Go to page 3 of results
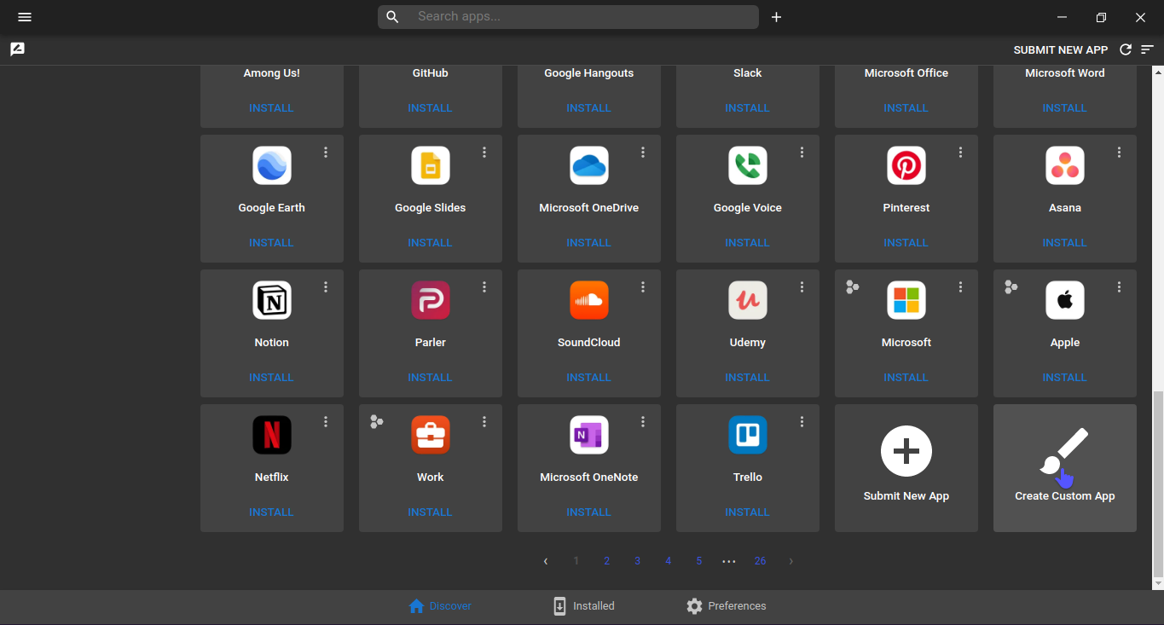Image resolution: width=1164 pixels, height=625 pixels. click(638, 561)
